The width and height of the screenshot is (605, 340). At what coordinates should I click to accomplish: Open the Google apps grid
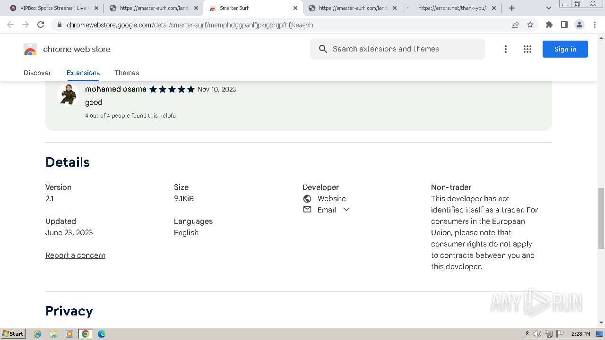527,49
